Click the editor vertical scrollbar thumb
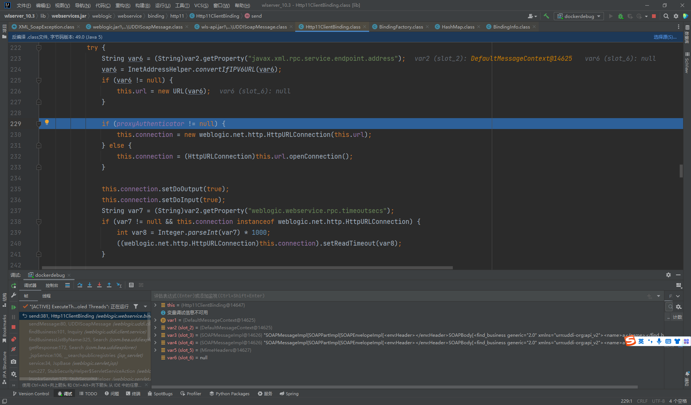691x405 pixels. (681, 171)
